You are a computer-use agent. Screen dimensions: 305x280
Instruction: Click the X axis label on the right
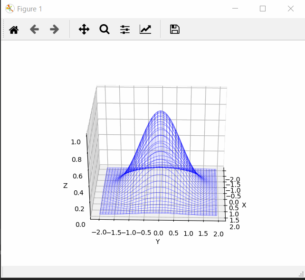244,205
